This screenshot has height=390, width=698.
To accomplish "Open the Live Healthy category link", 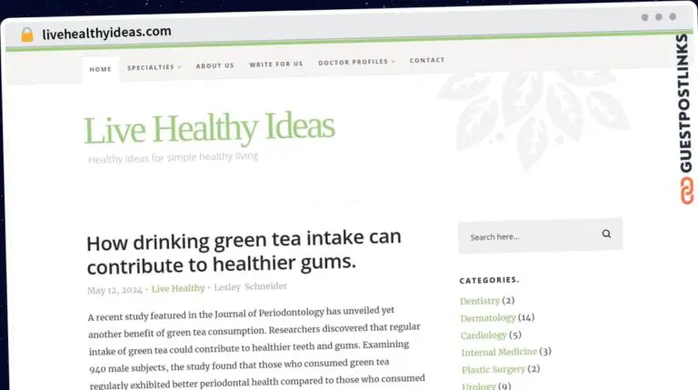I will pos(178,288).
